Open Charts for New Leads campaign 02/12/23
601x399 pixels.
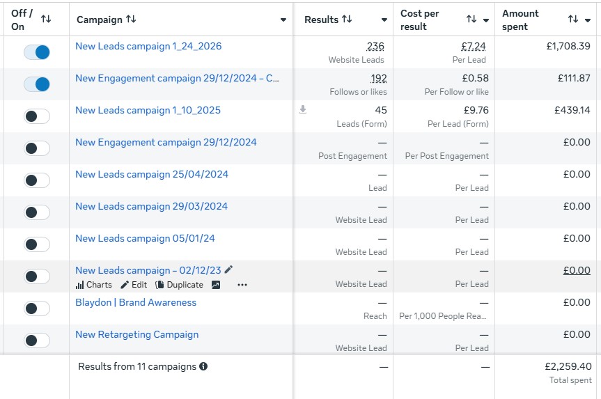tap(94, 285)
